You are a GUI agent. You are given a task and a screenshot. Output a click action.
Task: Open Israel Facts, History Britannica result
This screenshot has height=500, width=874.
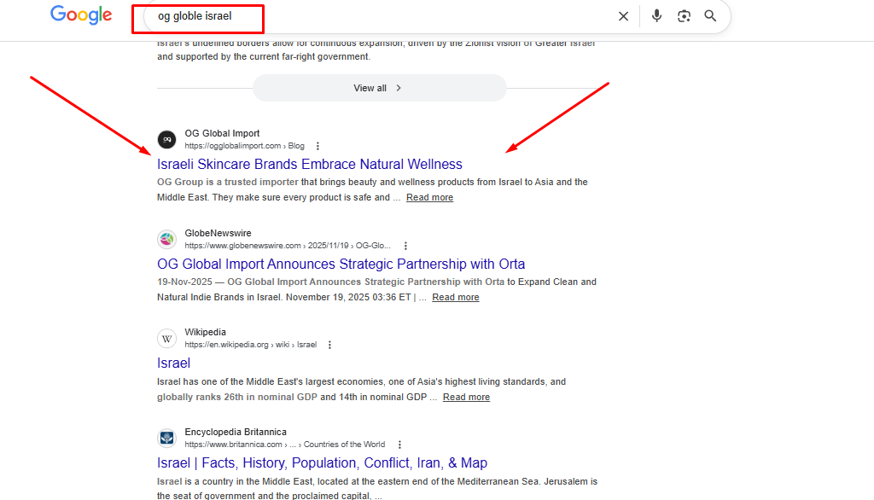coord(322,462)
